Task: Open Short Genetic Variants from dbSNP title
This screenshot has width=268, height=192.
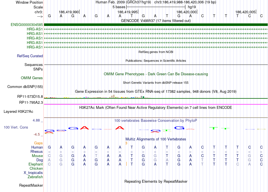Action: point(156,83)
